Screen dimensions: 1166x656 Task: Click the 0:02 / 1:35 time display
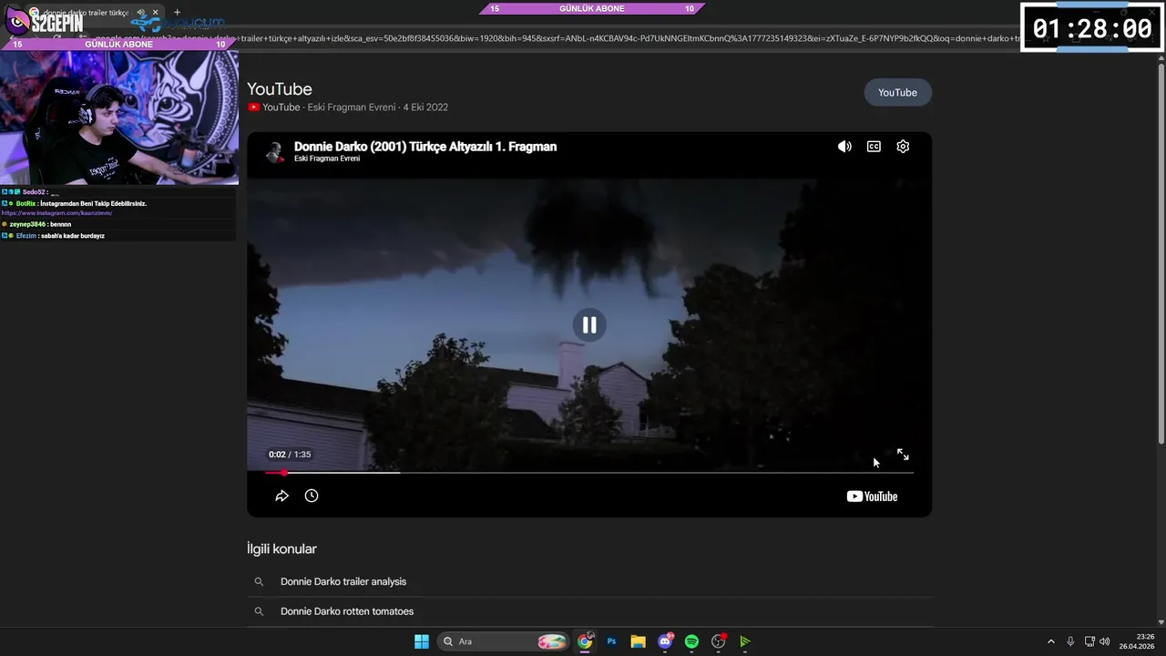click(290, 455)
